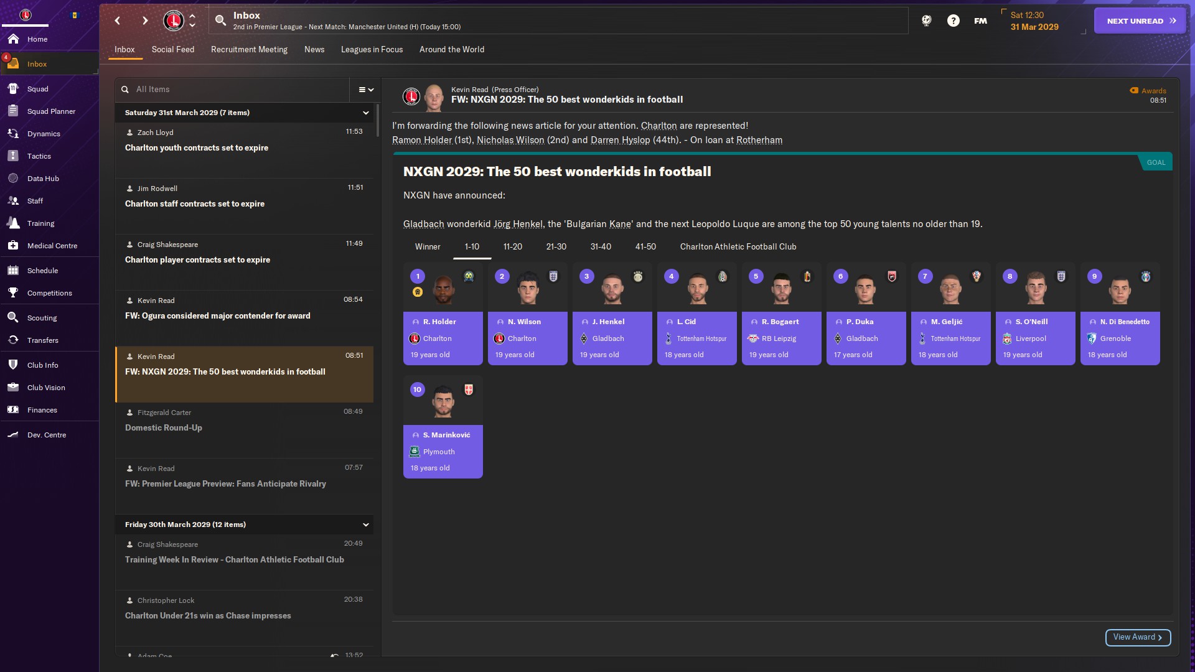This screenshot has height=672, width=1195.
Task: Open the Charlton youth contracts message
Action: tap(245, 150)
